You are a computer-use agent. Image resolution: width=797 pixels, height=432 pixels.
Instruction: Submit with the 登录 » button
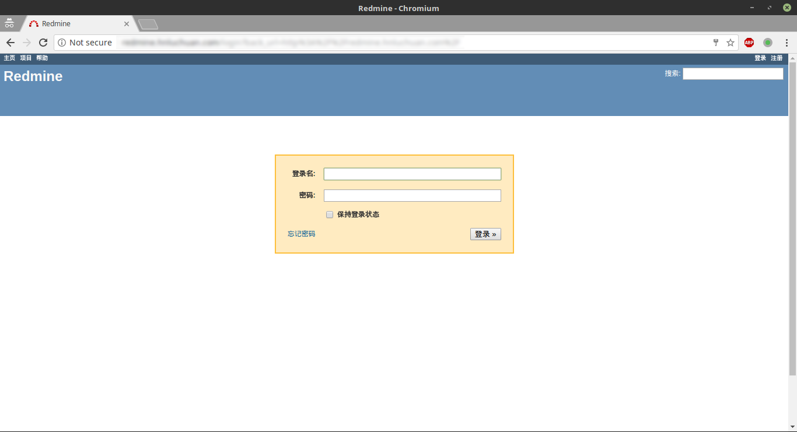485,234
